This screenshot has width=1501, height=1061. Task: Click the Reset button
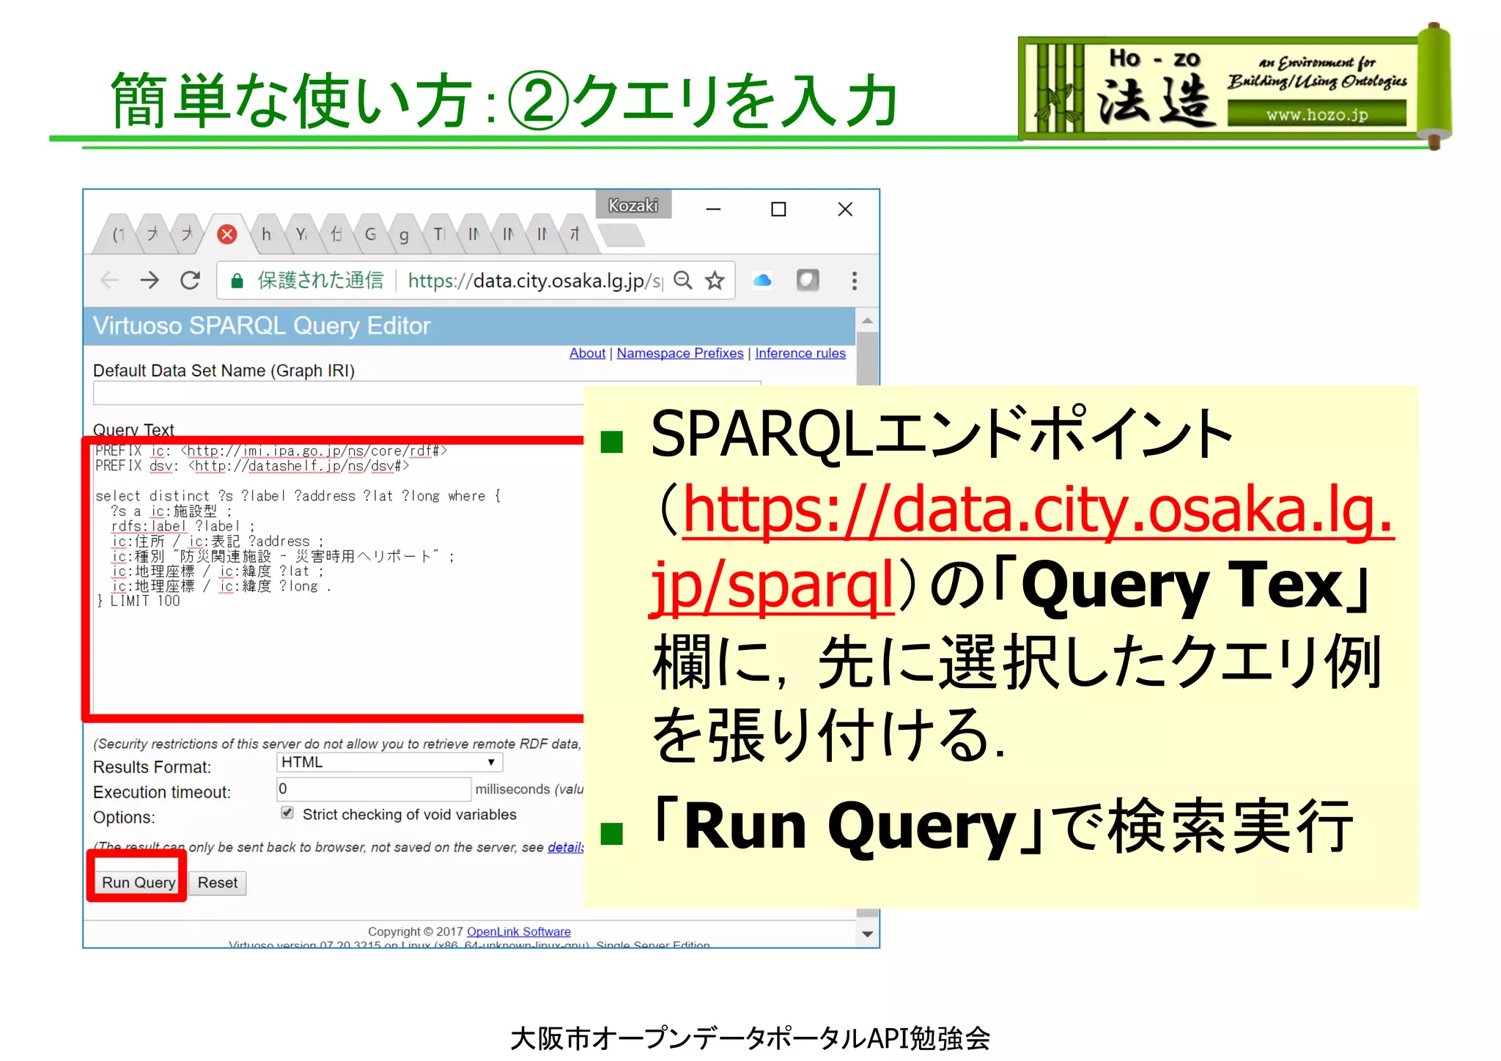click(218, 883)
